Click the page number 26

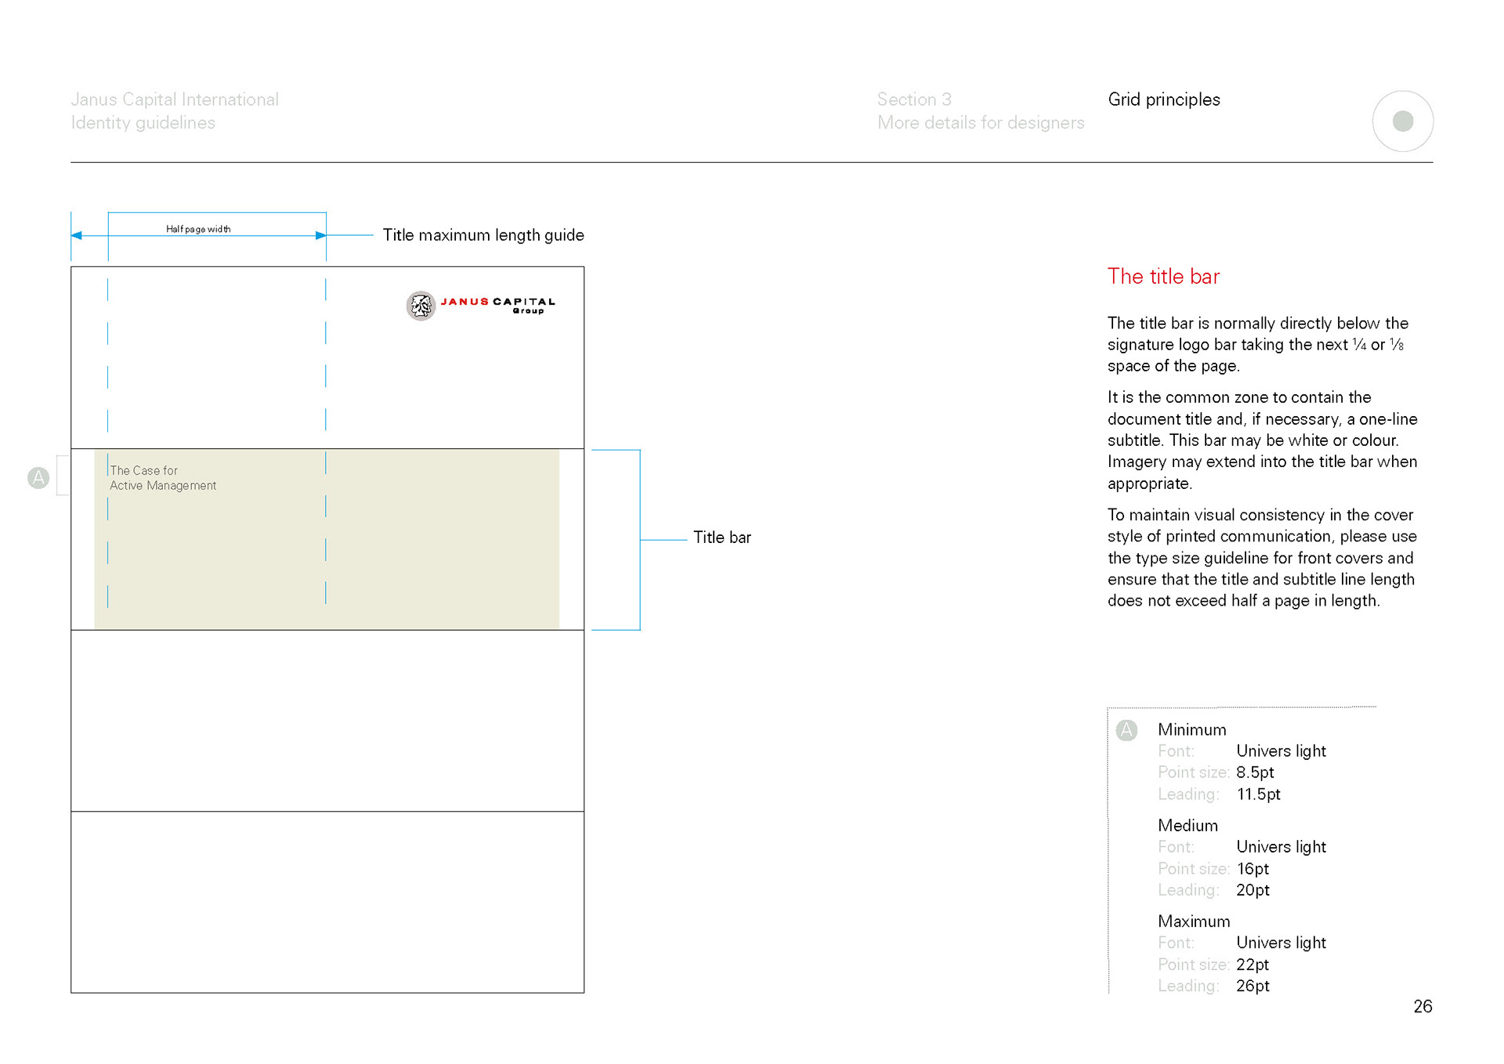tap(1422, 1007)
